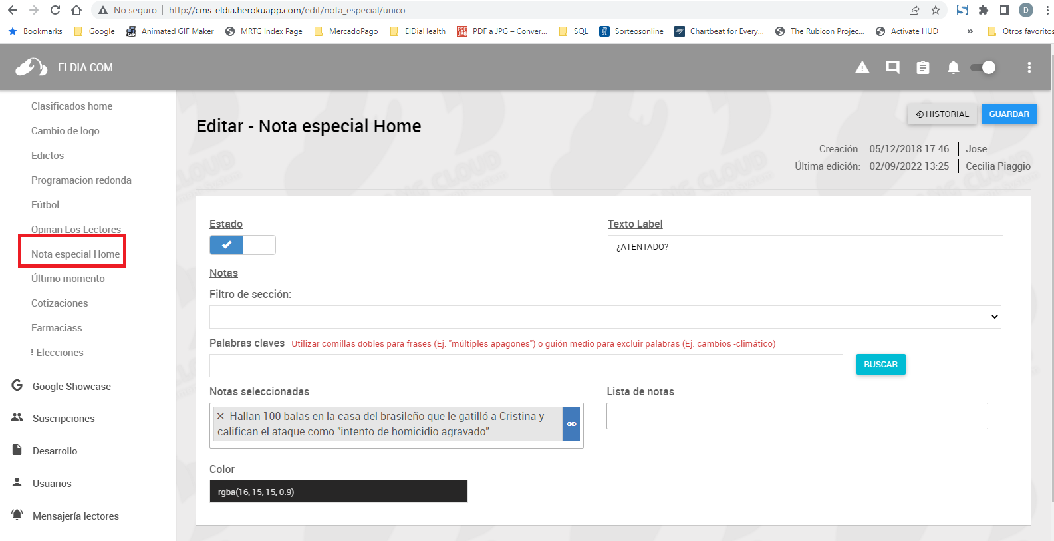This screenshot has width=1054, height=541.
Task: Remove the selected note with X icon
Action: click(x=221, y=416)
